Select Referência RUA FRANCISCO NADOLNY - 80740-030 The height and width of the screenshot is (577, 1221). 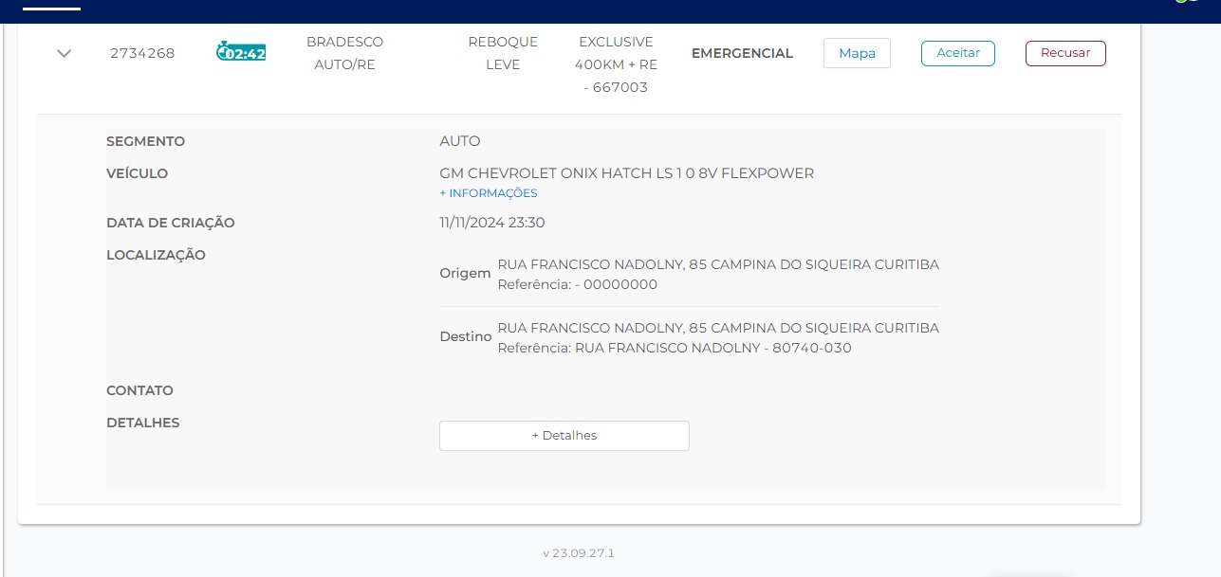[675, 348]
